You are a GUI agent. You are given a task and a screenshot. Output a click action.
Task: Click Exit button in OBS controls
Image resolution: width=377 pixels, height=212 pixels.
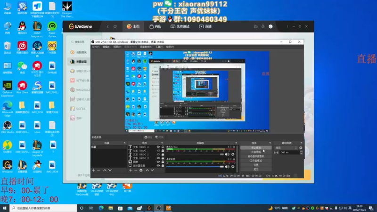256,169
